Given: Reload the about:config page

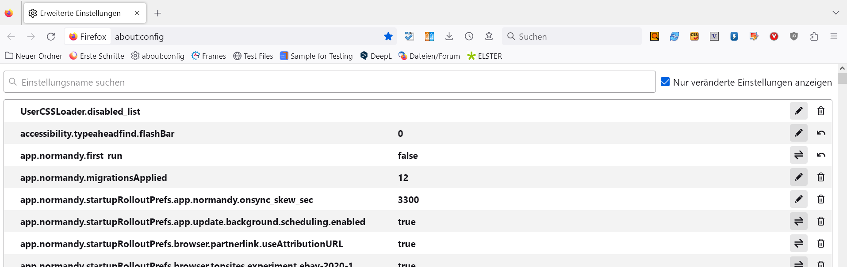Looking at the screenshot, I should 51,37.
